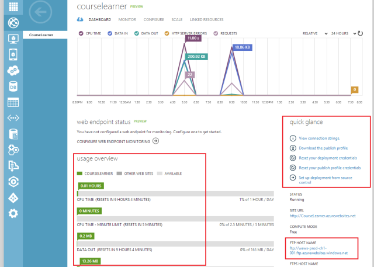The image size is (374, 267).
Task: Toggle the CPU TIME metric checkbox
Action: [x=81, y=33]
